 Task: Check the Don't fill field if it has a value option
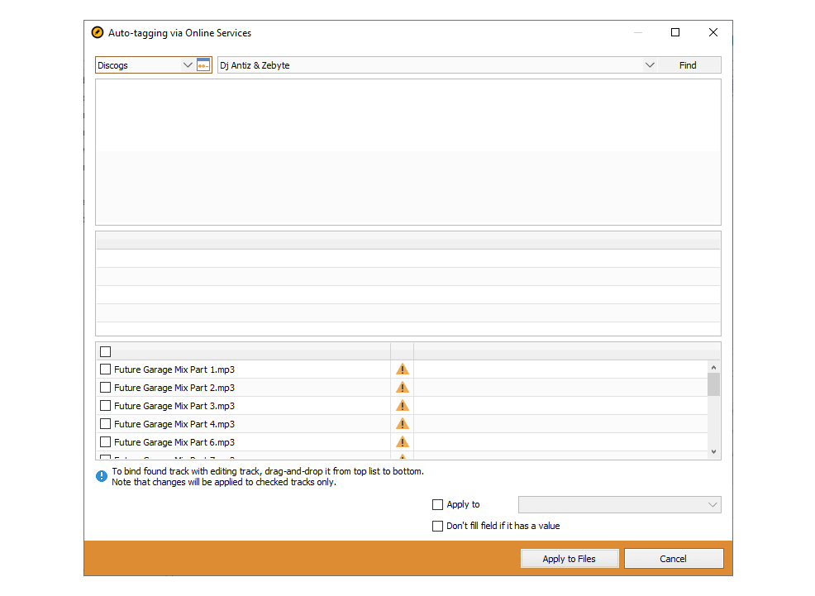[x=437, y=526]
